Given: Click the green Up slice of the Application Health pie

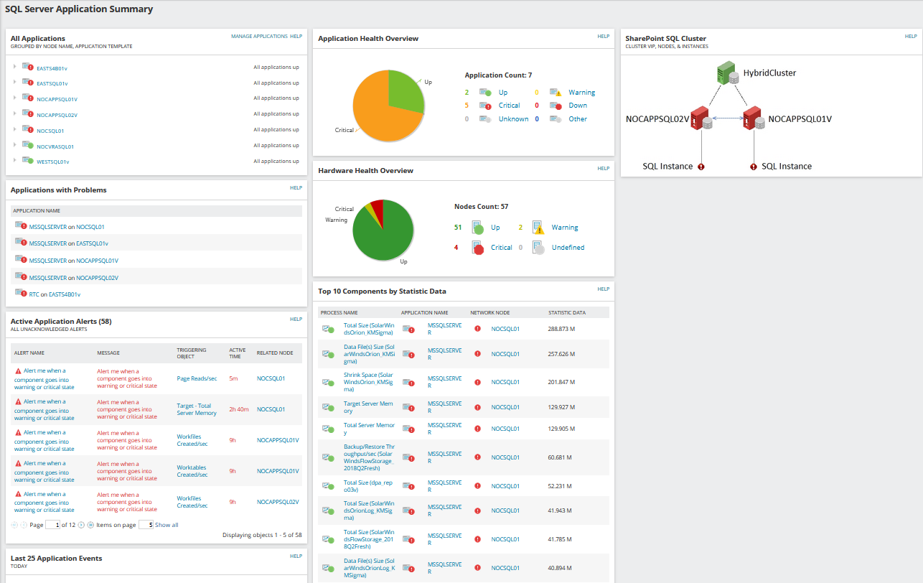Looking at the screenshot, I should point(403,90).
